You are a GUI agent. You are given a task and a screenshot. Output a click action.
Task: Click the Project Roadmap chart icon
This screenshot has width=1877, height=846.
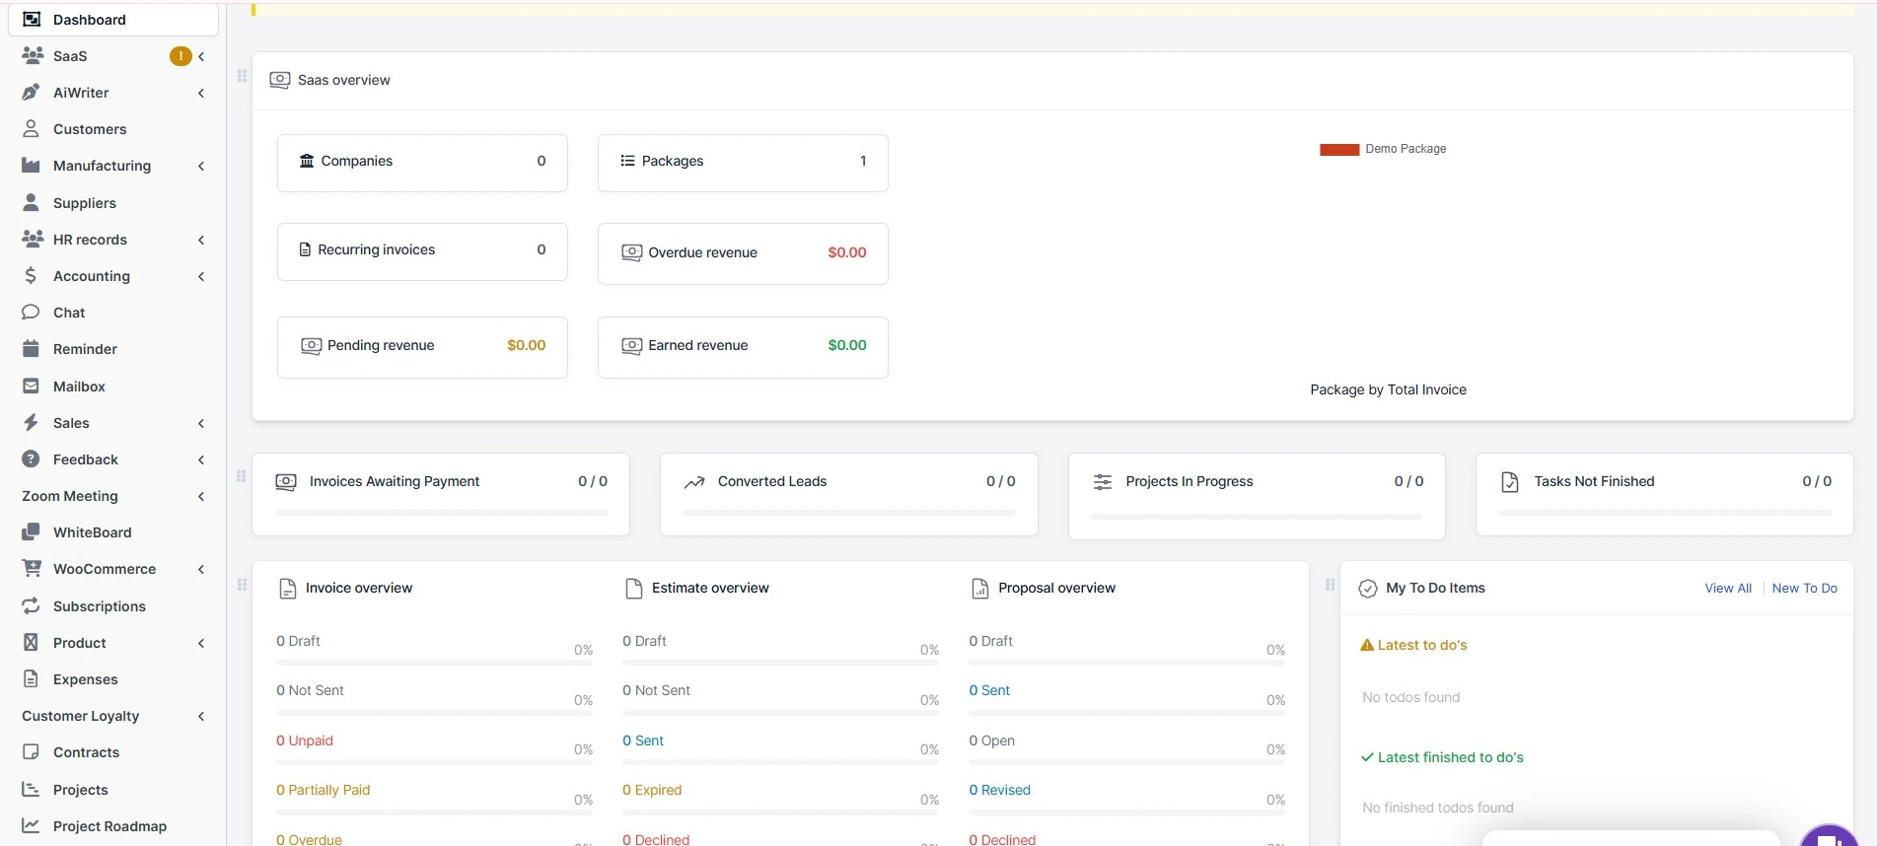click(31, 826)
